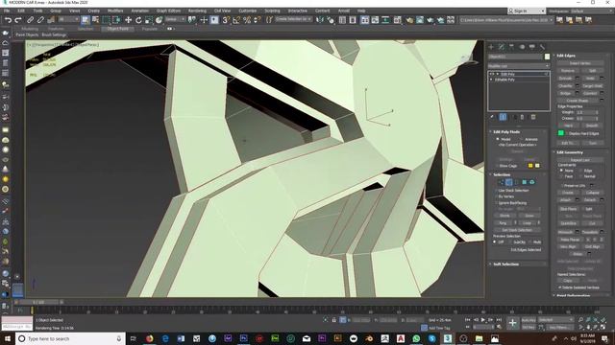615x345 pixels.
Task: Collapse the Selection rollout
Action: tap(502, 174)
